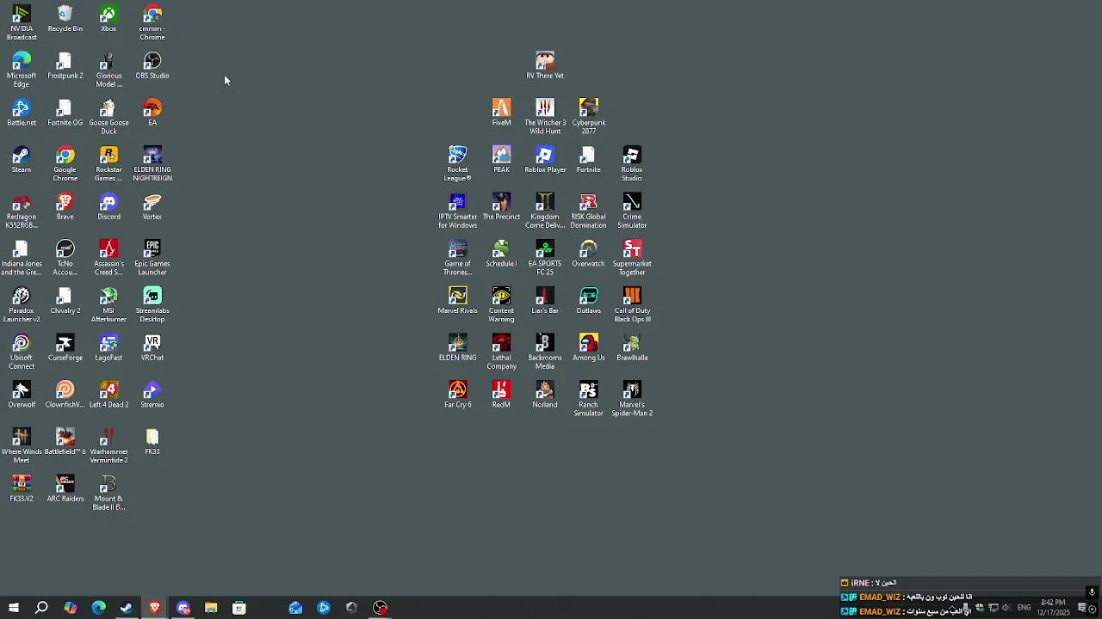Select the EA SPORTS FC 25 shortcut
This screenshot has width=1102, height=619.
click(545, 258)
